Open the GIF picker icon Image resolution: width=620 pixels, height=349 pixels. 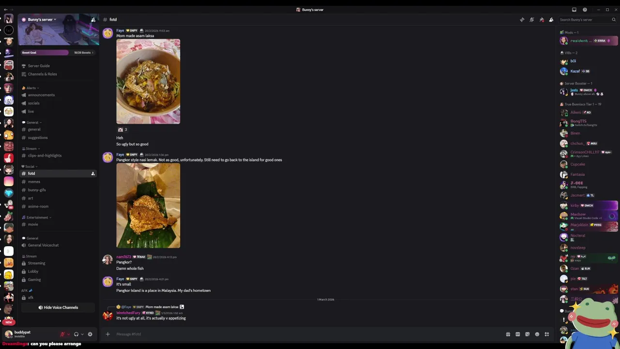pos(517,334)
